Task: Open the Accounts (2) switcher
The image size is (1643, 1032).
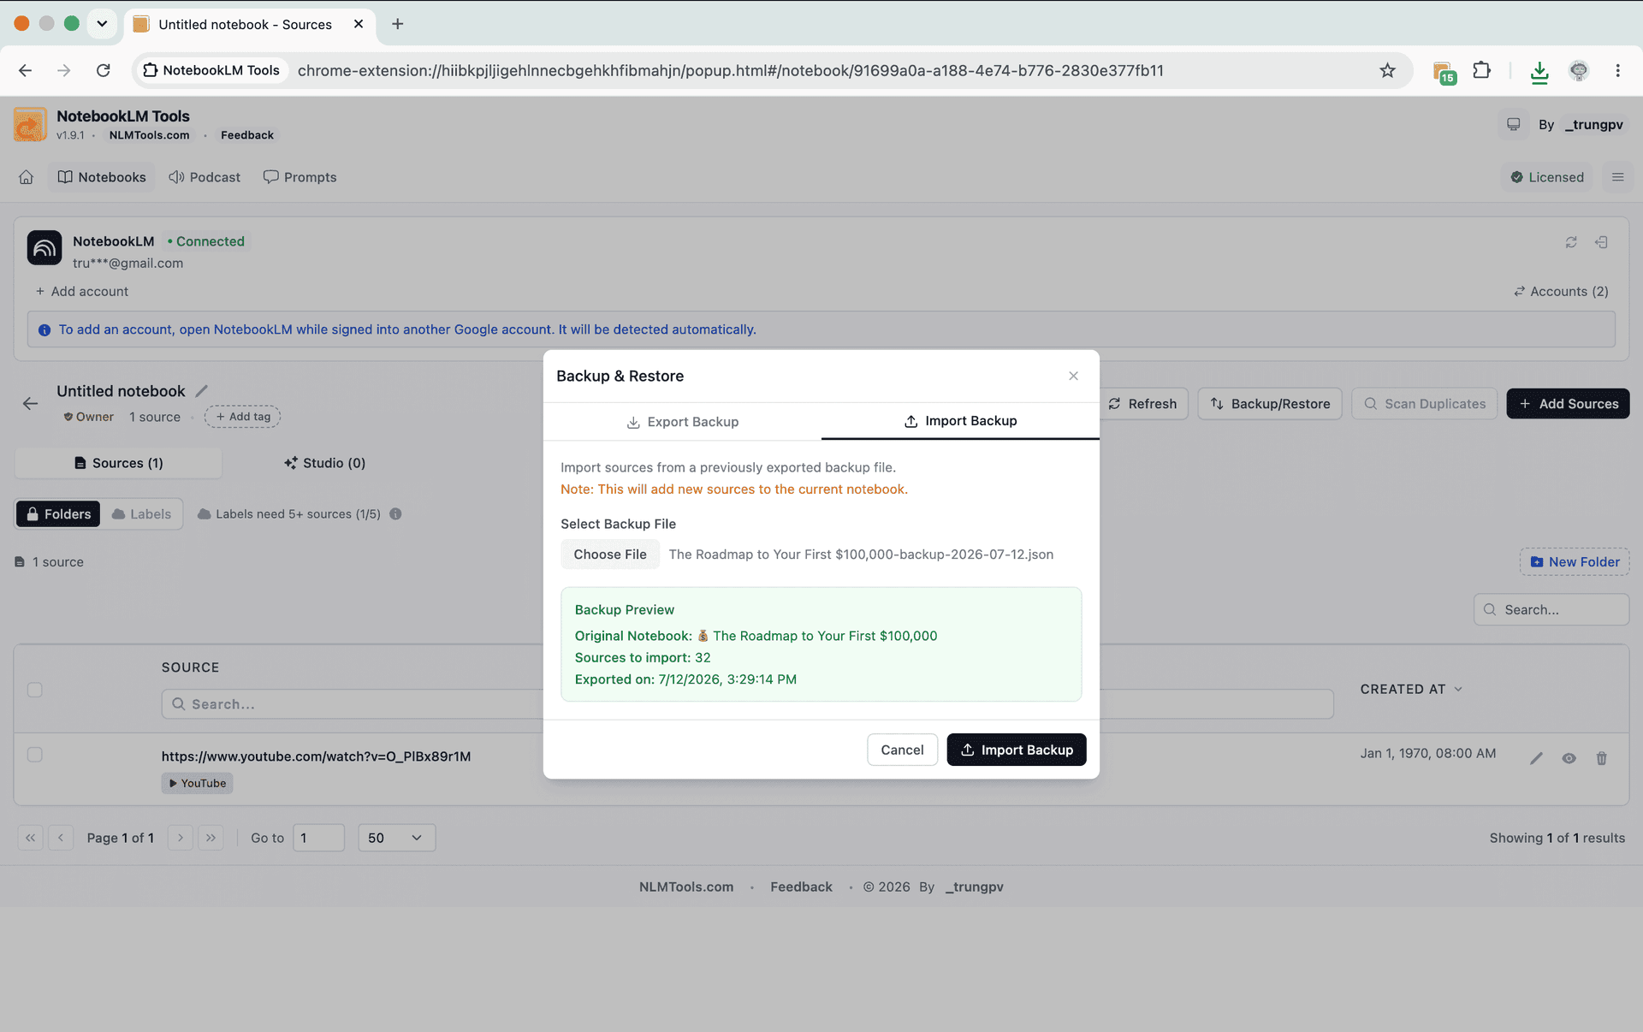Action: pos(1561,291)
